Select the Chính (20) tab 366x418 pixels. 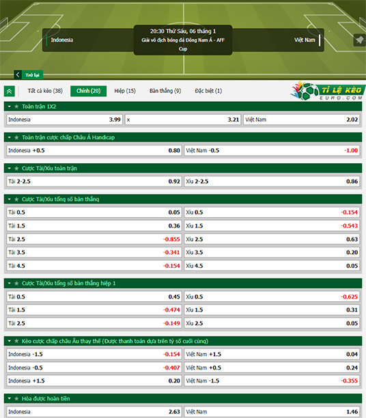point(89,91)
